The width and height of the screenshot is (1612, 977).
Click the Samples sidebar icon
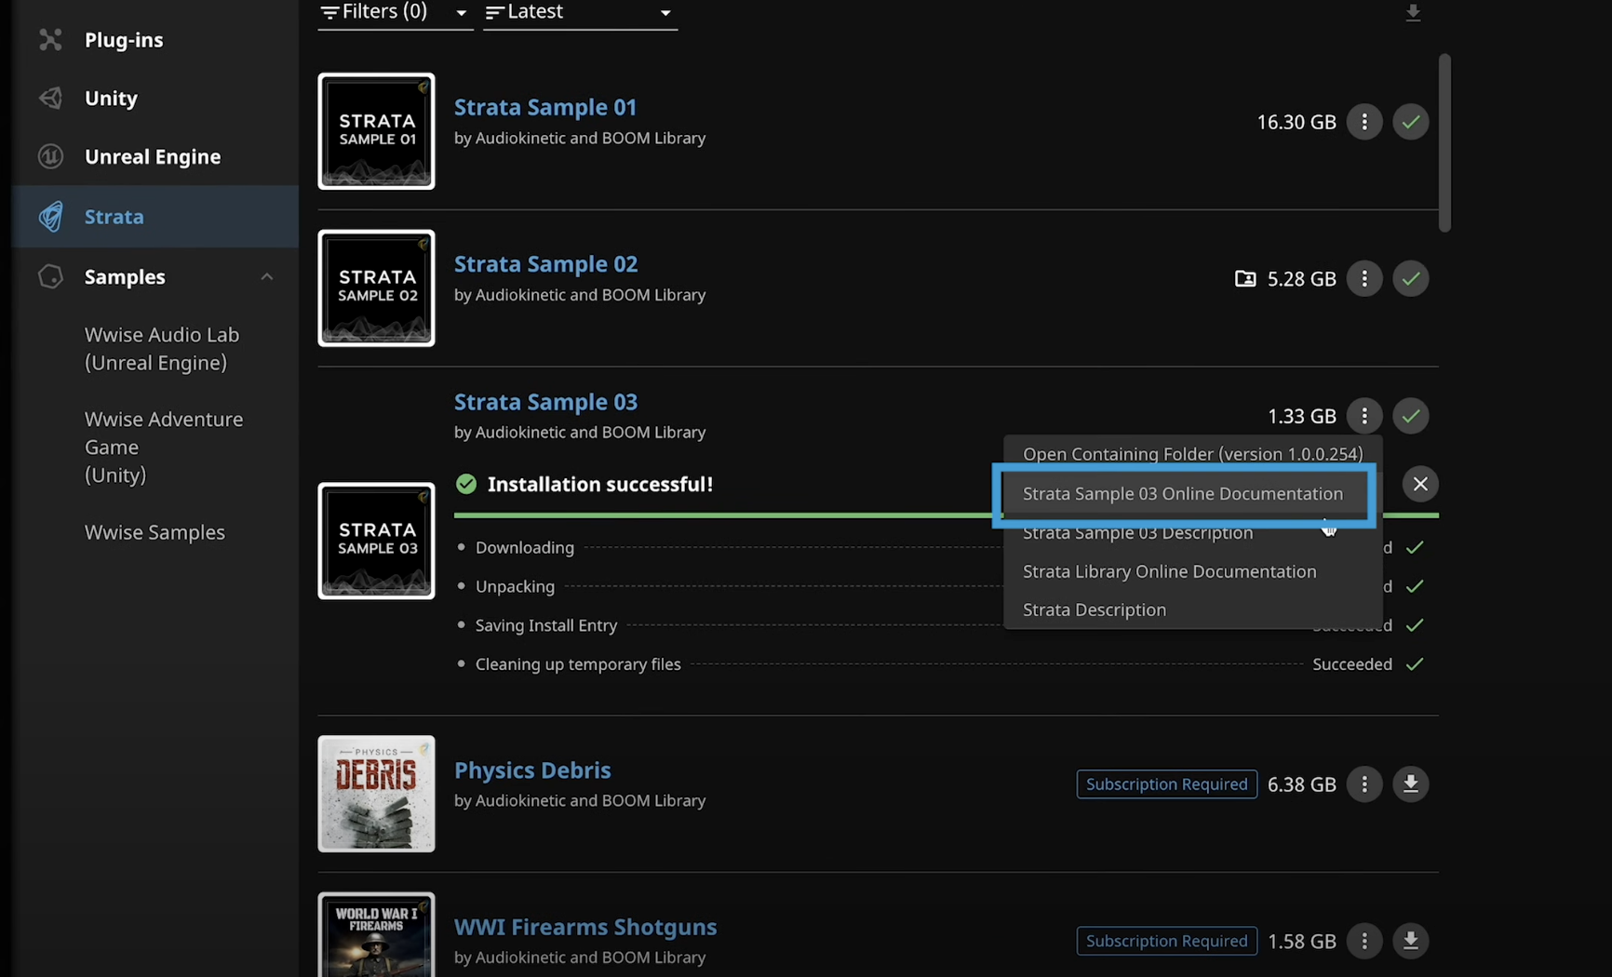pos(50,276)
